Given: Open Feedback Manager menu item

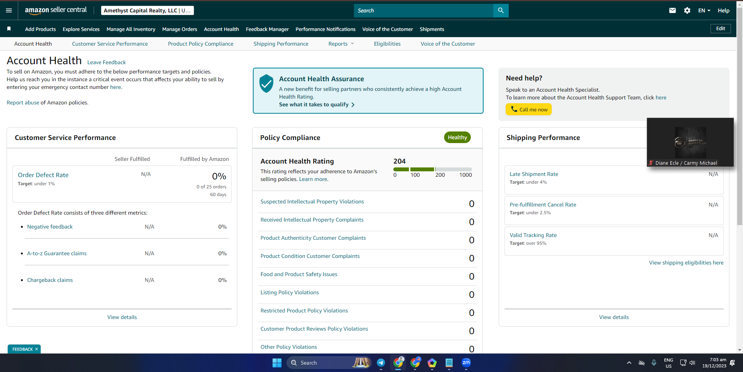Looking at the screenshot, I should (x=267, y=29).
